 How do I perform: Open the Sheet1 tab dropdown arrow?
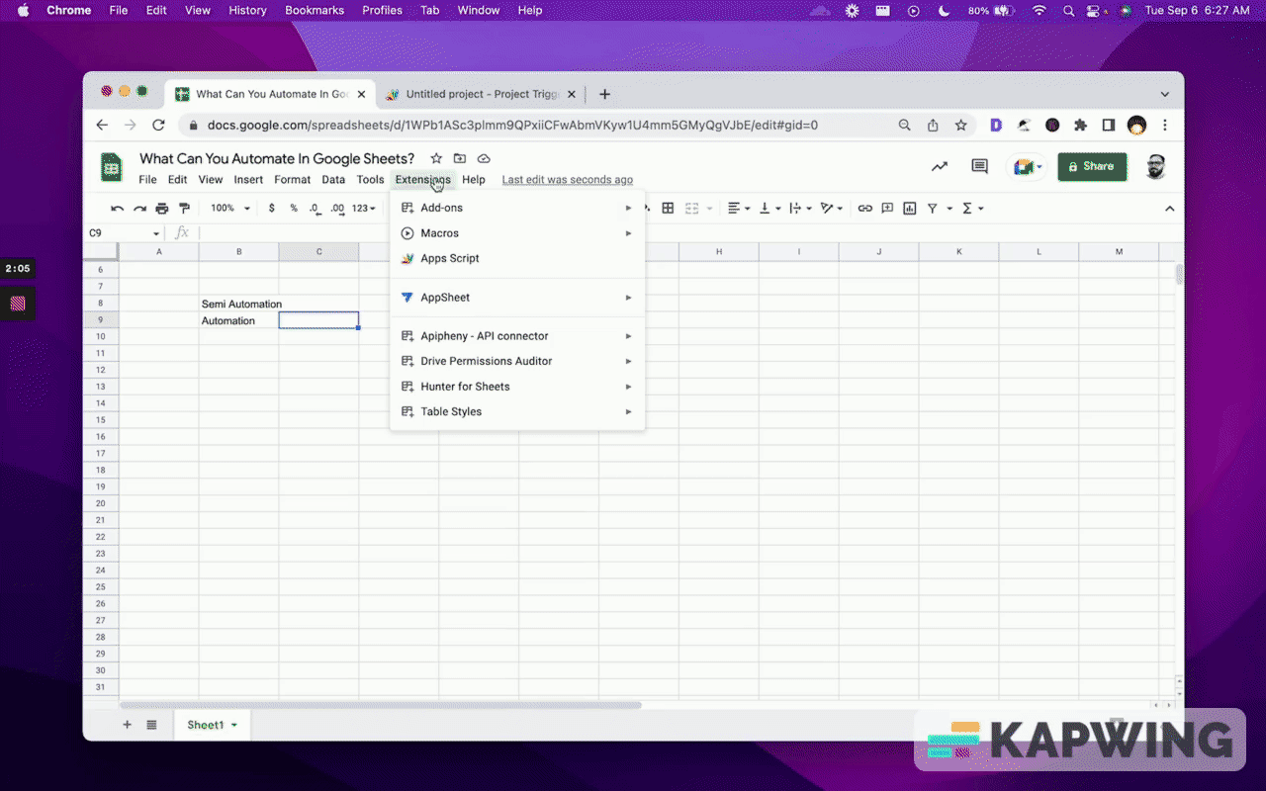point(234,726)
